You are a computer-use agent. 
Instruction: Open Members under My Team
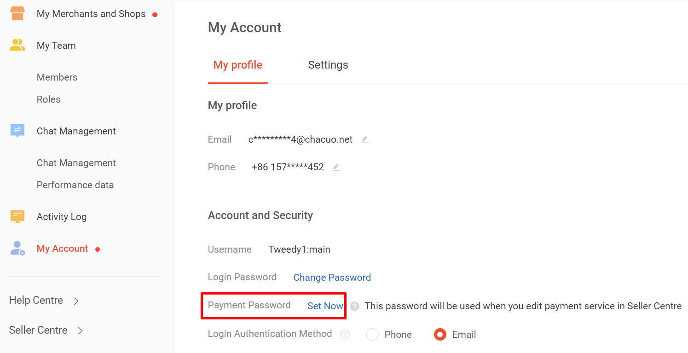click(57, 77)
